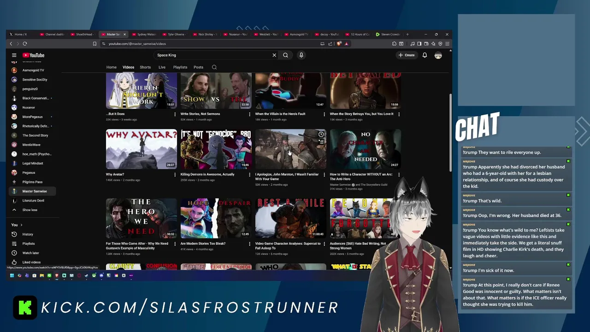
Task: Open Discord from the taskbar
Action: click(x=101, y=276)
